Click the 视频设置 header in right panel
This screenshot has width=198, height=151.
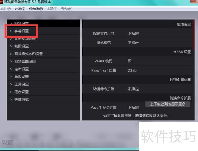pos(184,24)
